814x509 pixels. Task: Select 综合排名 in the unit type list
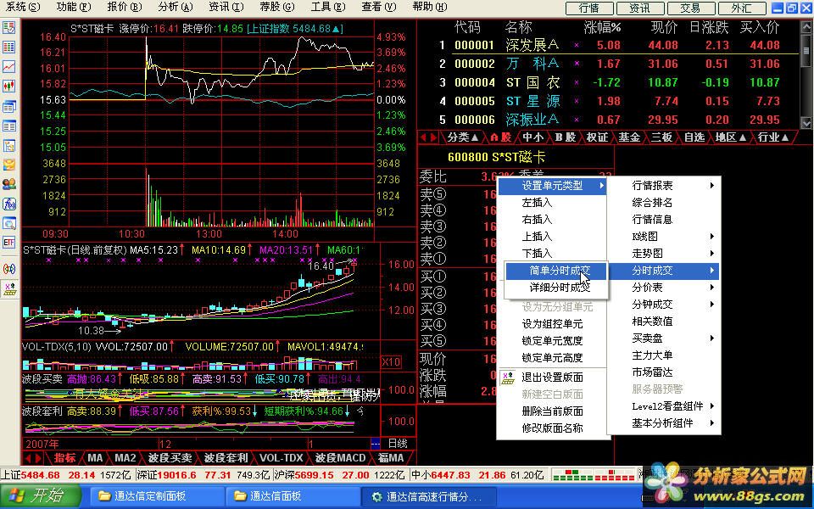click(x=664, y=203)
